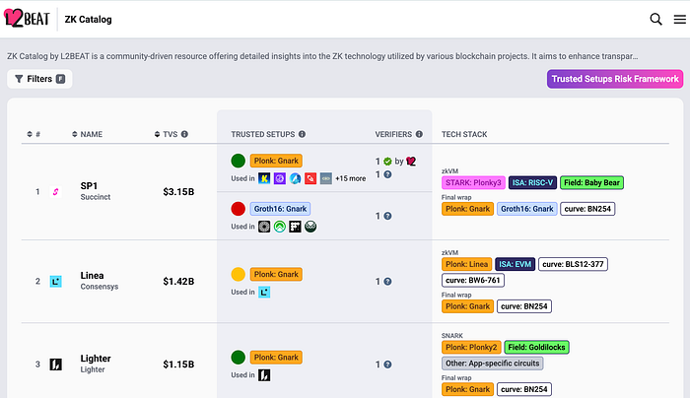Click the '+15 more' projects link

click(x=350, y=178)
